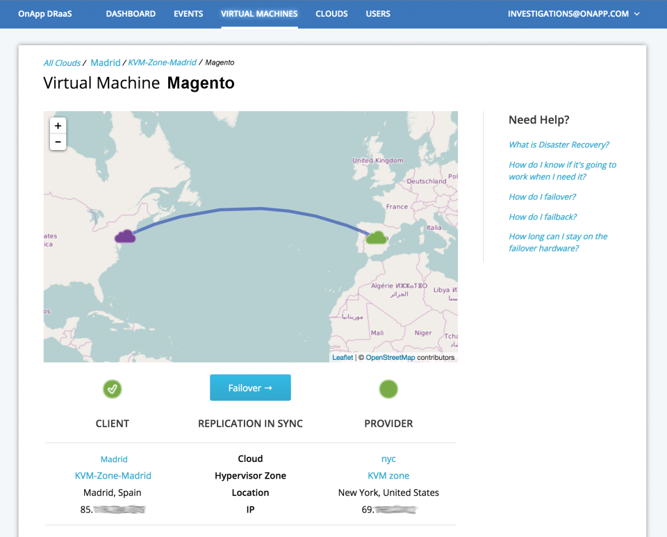Open the nyc provider cloud link
Image resolution: width=667 pixels, height=537 pixels.
click(x=388, y=458)
